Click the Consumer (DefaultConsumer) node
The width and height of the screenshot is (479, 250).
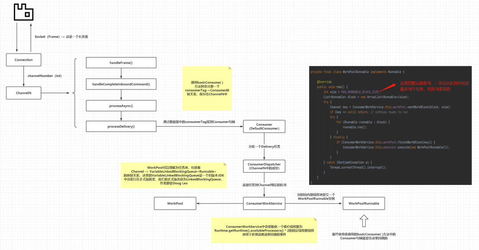264,127
